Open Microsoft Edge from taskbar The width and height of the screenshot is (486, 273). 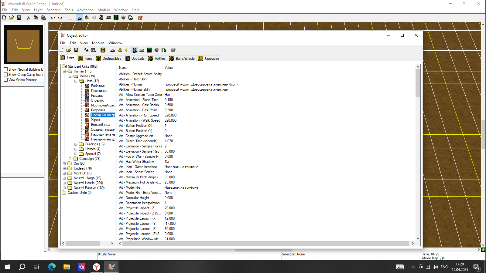tap(52, 267)
